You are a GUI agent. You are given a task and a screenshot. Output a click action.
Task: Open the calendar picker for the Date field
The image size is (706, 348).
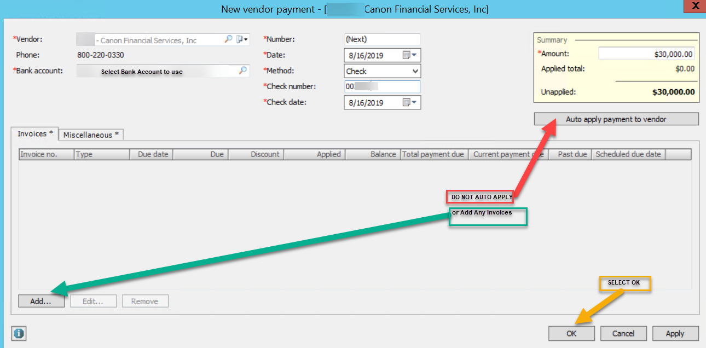click(x=409, y=55)
